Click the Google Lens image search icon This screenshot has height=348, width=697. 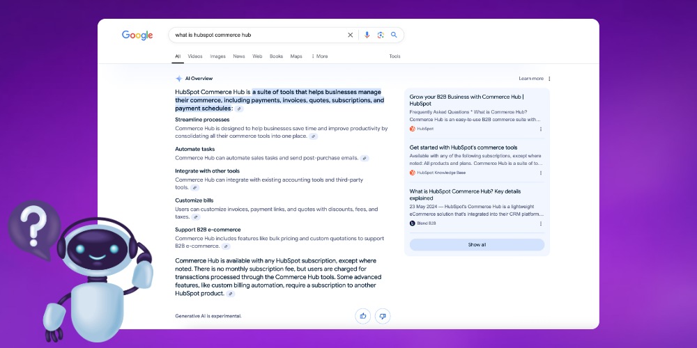click(381, 35)
